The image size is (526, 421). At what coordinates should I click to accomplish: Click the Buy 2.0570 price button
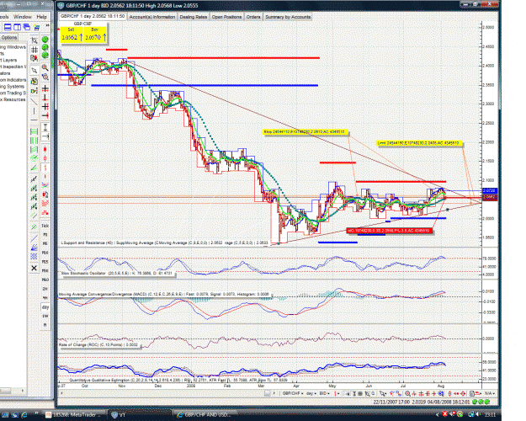[x=95, y=35]
